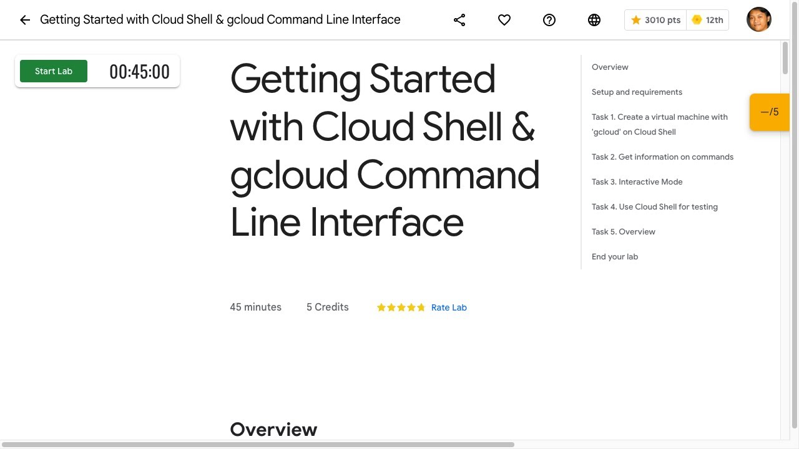The height and width of the screenshot is (449, 799).
Task: View the 12th league rank badge
Action: pos(708,20)
